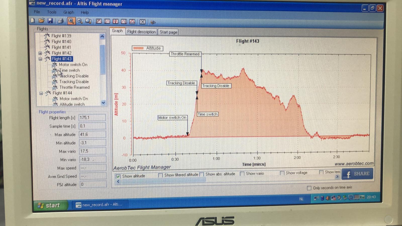Image resolution: width=402 pixels, height=226 pixels.
Task: Click the Flight length value field
Action: 92,118
